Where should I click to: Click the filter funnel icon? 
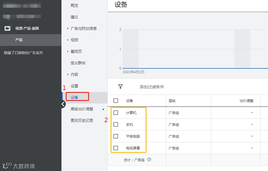pos(120,87)
